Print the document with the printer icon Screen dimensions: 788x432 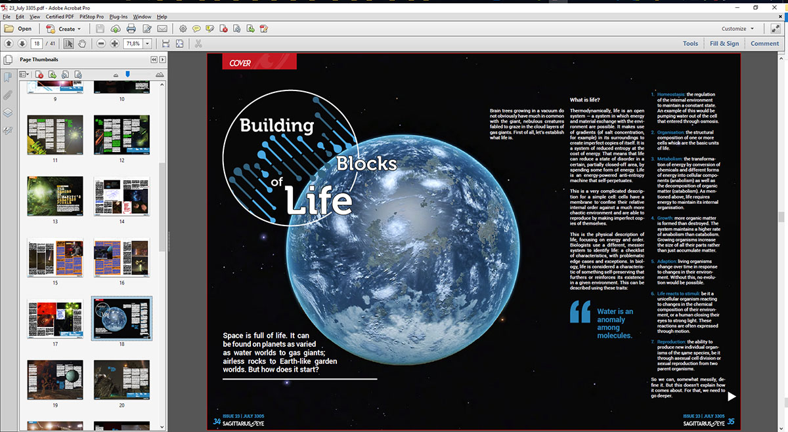coord(131,29)
